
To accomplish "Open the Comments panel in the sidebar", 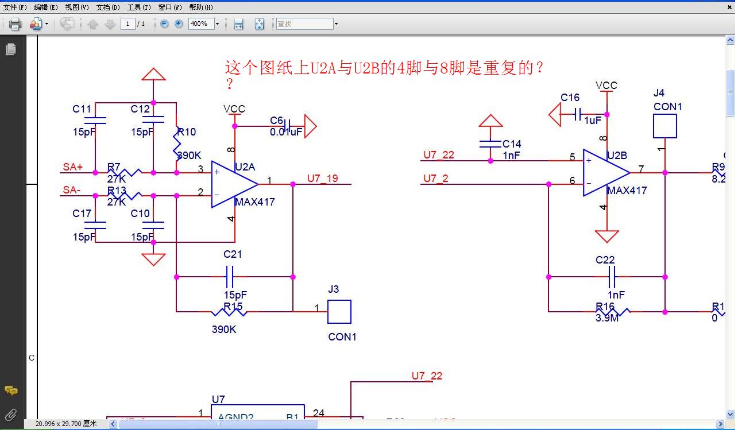I will coord(10,391).
